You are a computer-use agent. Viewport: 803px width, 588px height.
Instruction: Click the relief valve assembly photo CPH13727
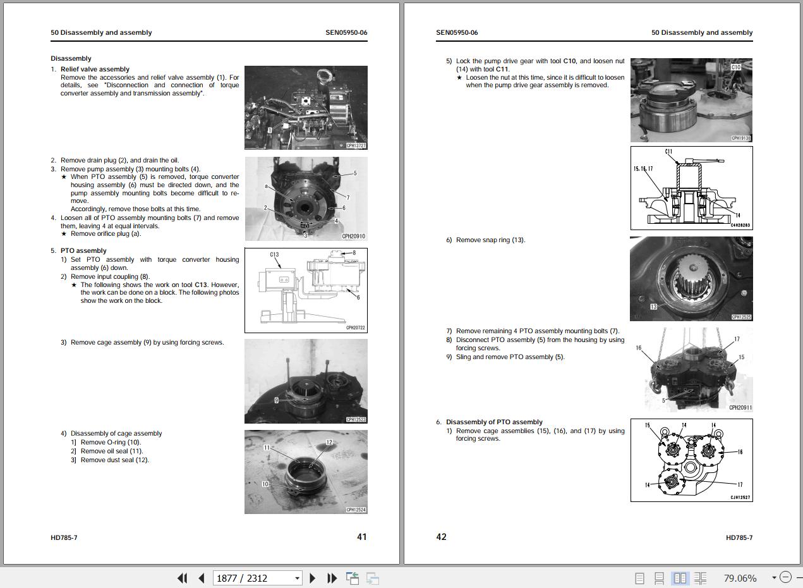(x=306, y=107)
